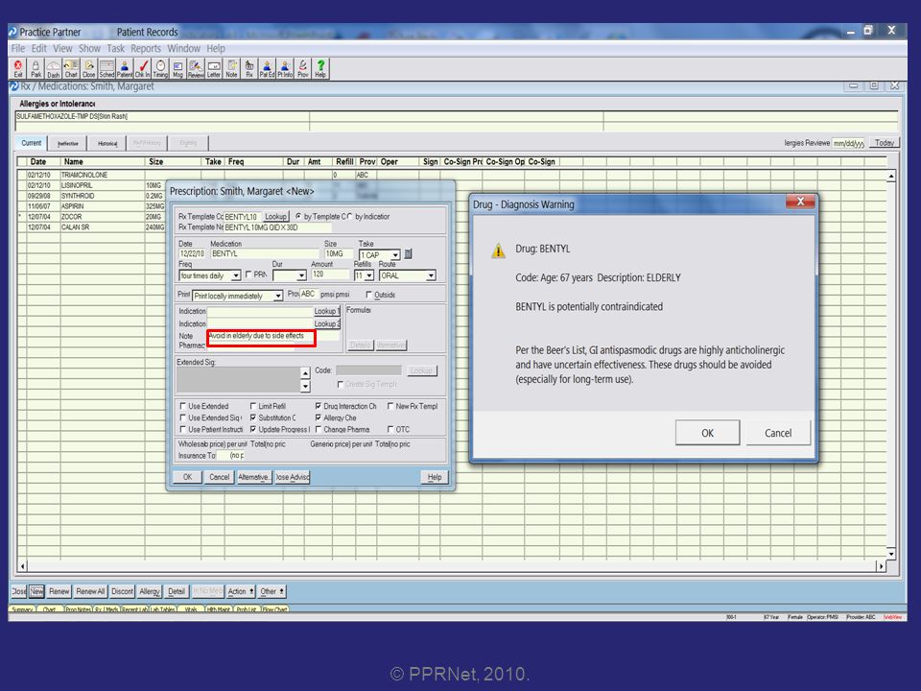Click the Review toolbar icon
Image resolution: width=921 pixels, height=691 pixels.
pyautogui.click(x=196, y=68)
